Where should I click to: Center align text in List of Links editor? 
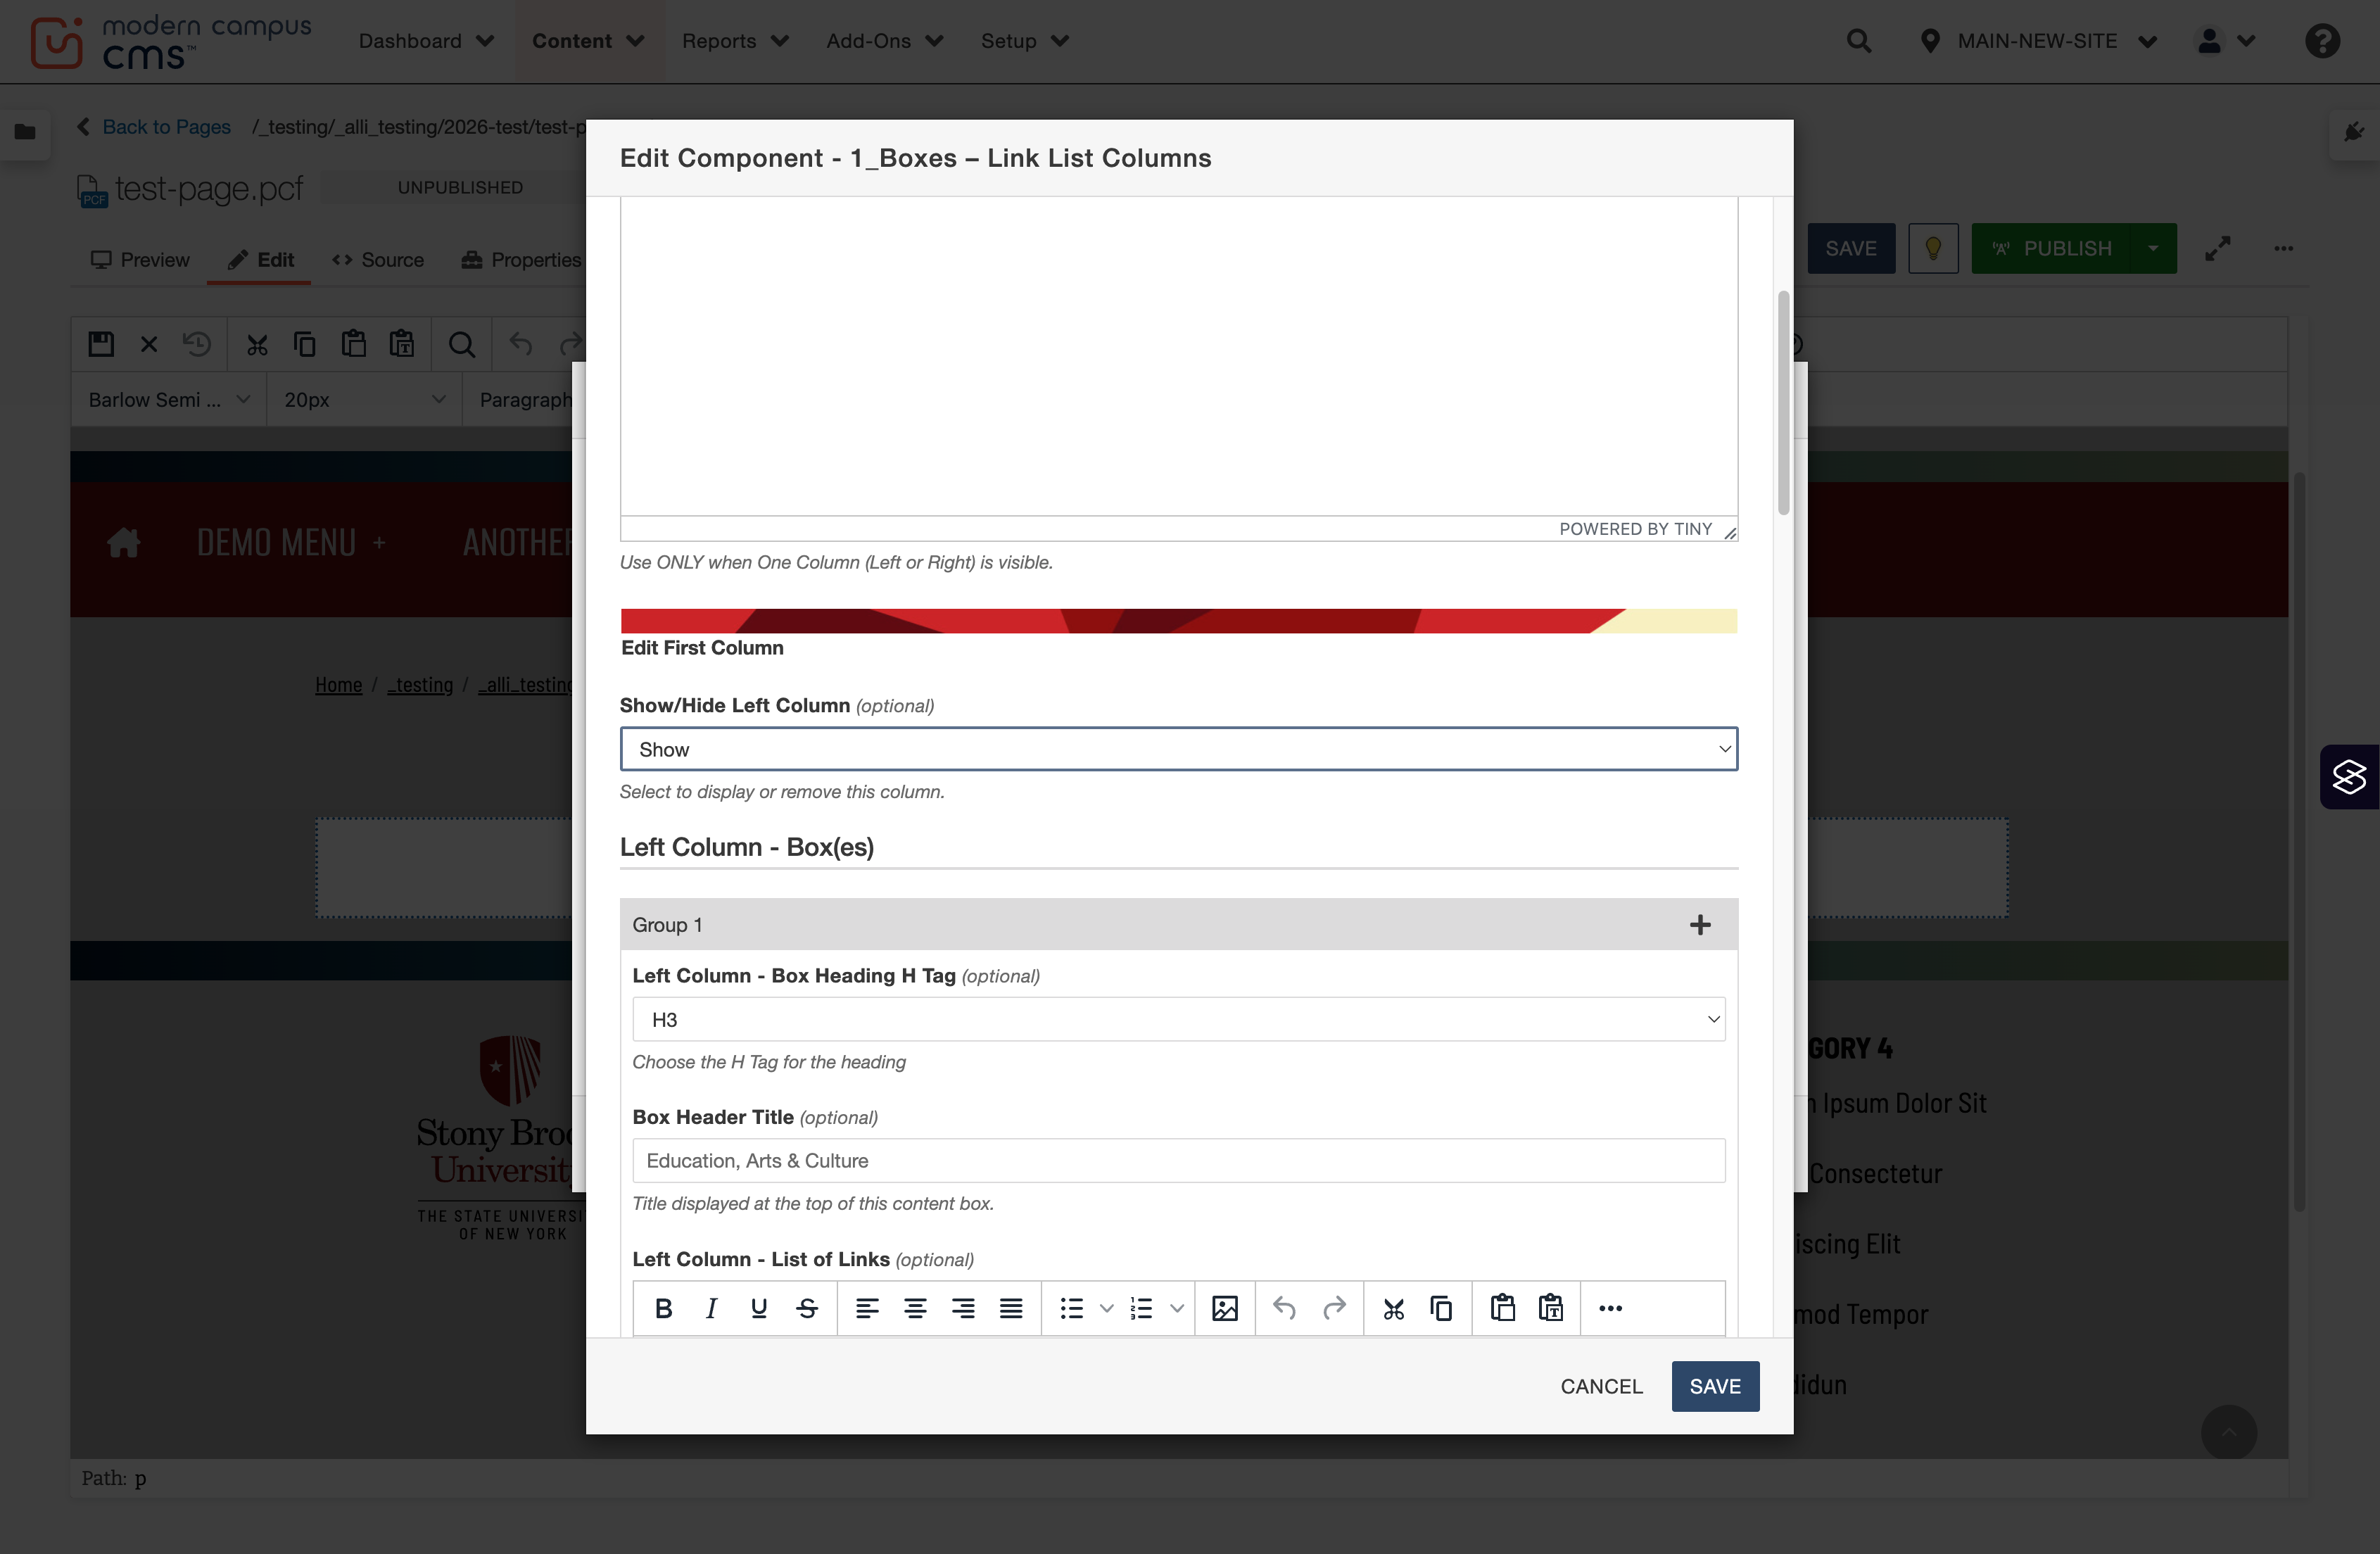point(915,1308)
